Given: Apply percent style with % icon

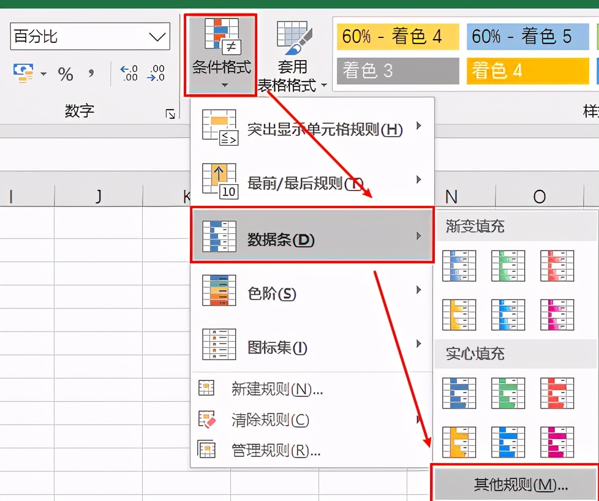Looking at the screenshot, I should point(66,73).
